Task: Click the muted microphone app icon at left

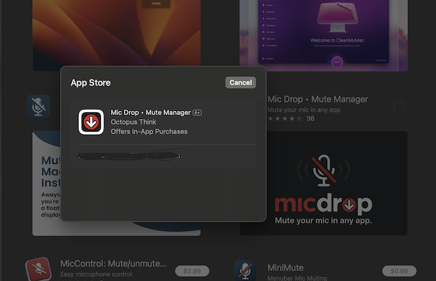Action: pyautogui.click(x=38, y=107)
